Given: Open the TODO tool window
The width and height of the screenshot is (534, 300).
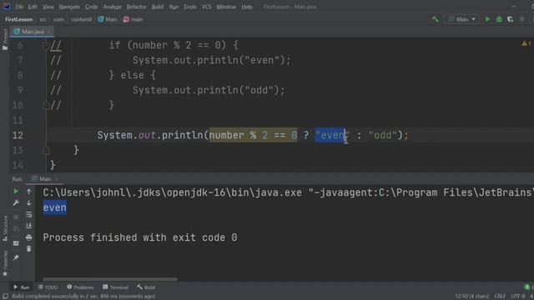Looking at the screenshot, I should click(x=48, y=287).
